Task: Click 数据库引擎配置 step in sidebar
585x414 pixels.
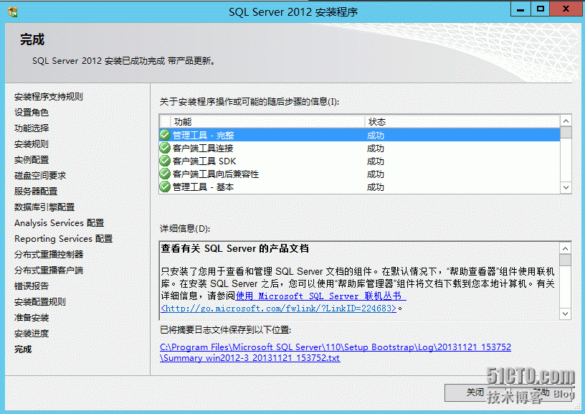Action: pyautogui.click(x=44, y=207)
